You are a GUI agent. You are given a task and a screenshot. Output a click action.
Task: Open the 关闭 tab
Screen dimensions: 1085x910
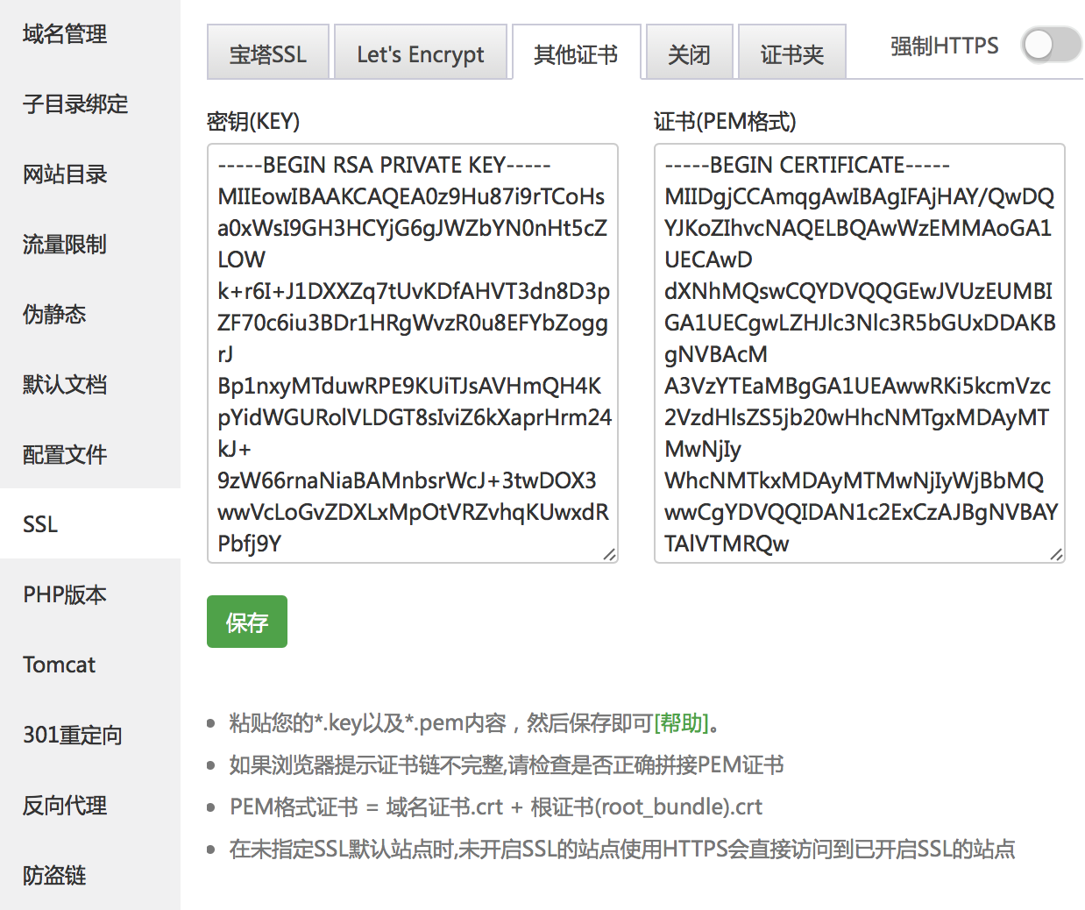point(689,53)
